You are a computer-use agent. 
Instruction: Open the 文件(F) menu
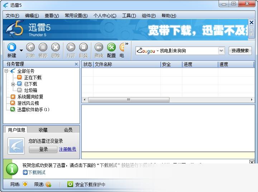pos(12,16)
